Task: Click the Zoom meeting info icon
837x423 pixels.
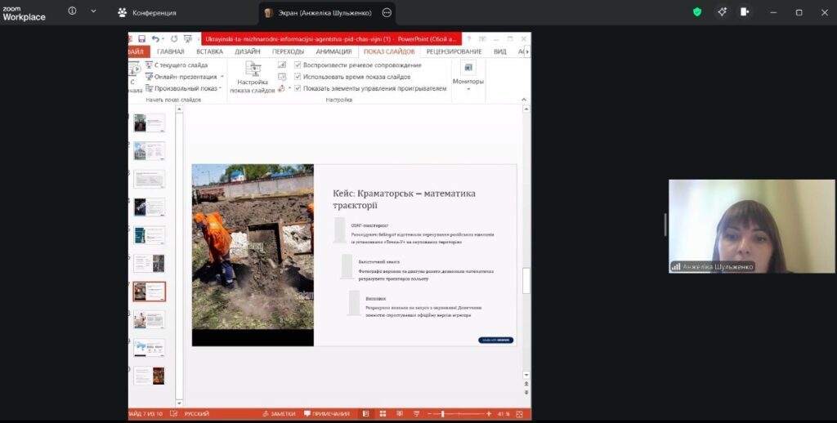Action: pyautogui.click(x=72, y=12)
